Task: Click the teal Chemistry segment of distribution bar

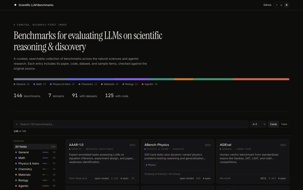Action: click(162, 79)
